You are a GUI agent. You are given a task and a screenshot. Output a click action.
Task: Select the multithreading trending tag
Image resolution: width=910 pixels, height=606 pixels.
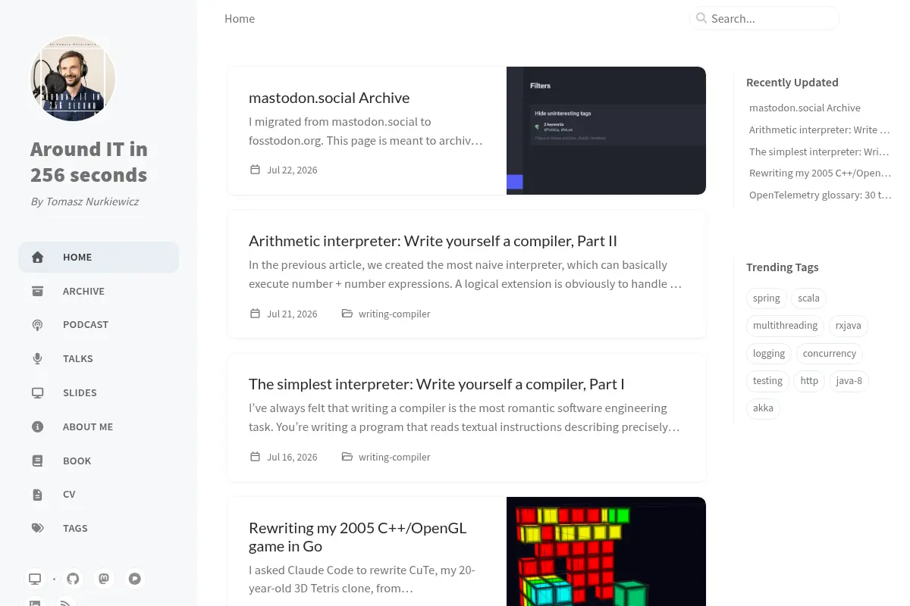click(785, 325)
